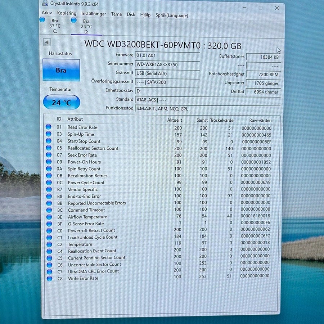Click the Raw-värden column header
The height and width of the screenshot is (324, 324).
coord(260,121)
